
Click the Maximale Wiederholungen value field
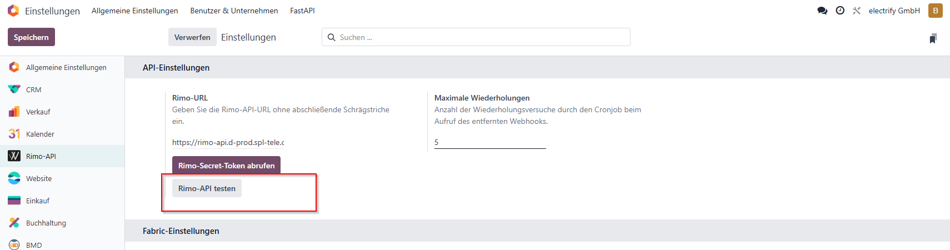pos(490,142)
